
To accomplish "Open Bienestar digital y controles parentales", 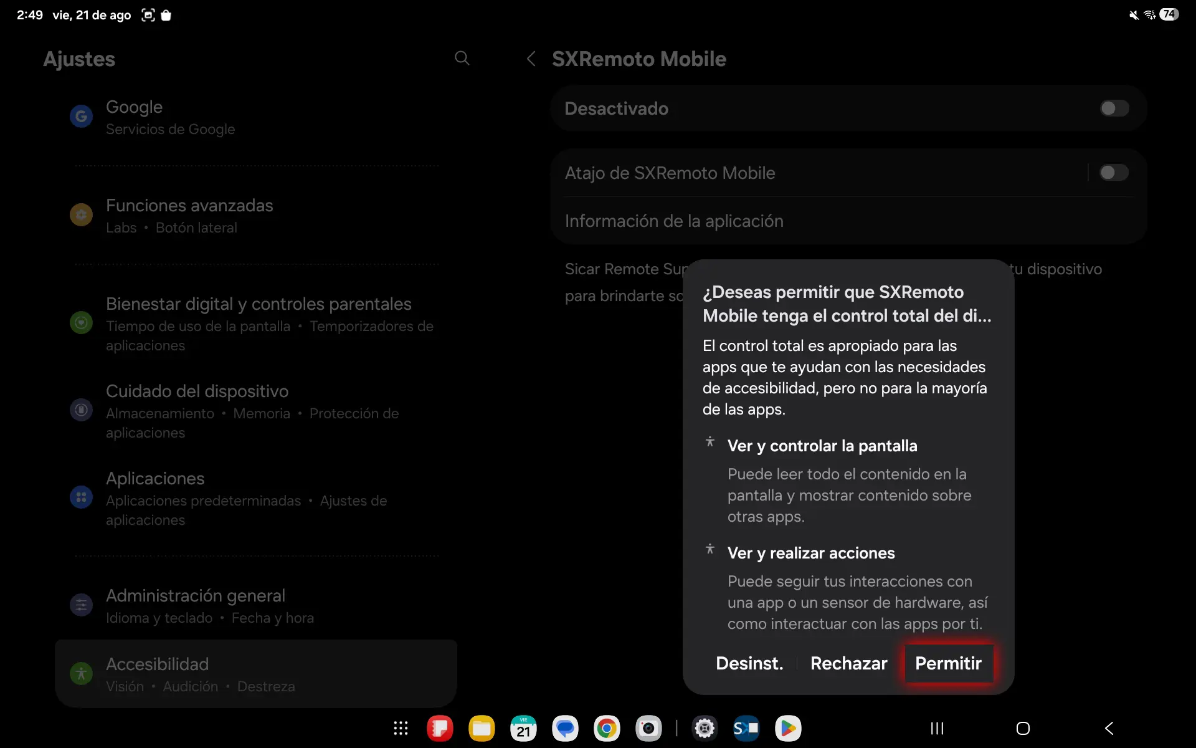I will [x=256, y=324].
